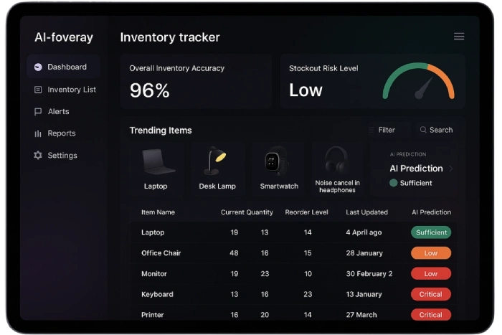Open the hamburger menu icon
Image resolution: width=502 pixels, height=335 pixels.
[459, 37]
